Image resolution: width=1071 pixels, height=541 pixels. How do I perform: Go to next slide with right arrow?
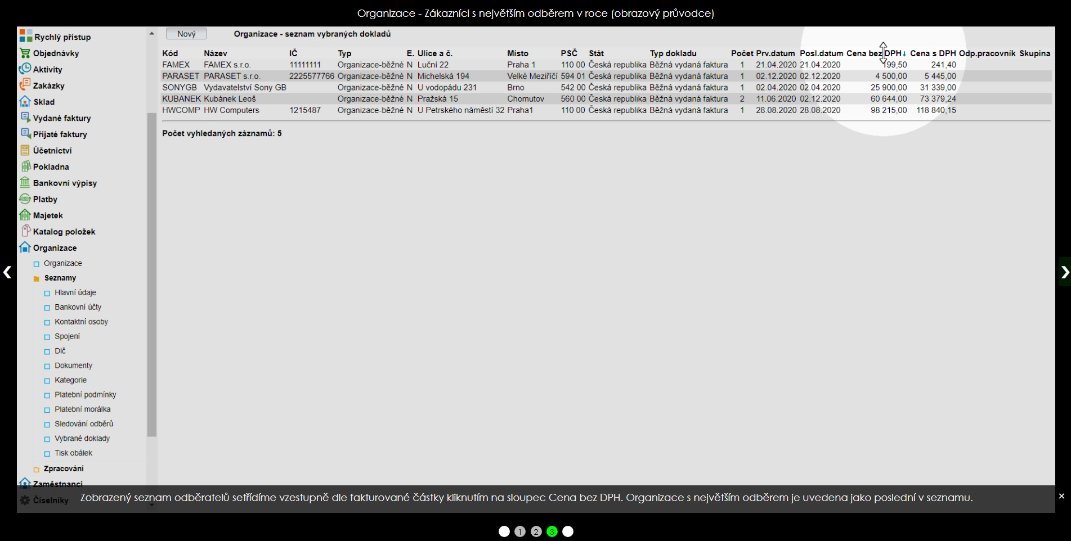click(1064, 272)
